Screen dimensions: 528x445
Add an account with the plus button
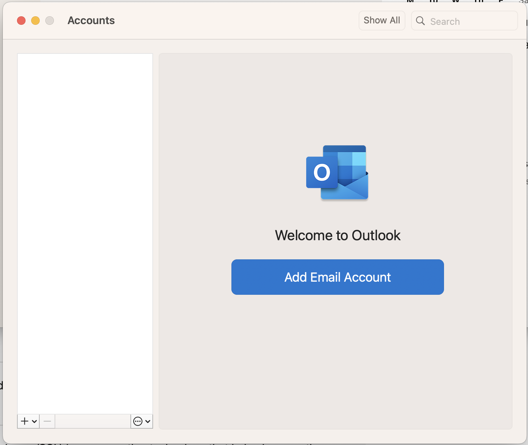click(x=25, y=421)
